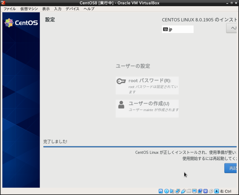Image resolution: width=239 pixels, height=195 pixels.
Task: Click the 設定 heading
Action: (x=50, y=20)
